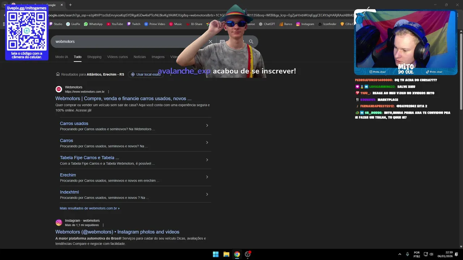Open the Banco bookmark
The image size is (463, 260).
(285, 24)
